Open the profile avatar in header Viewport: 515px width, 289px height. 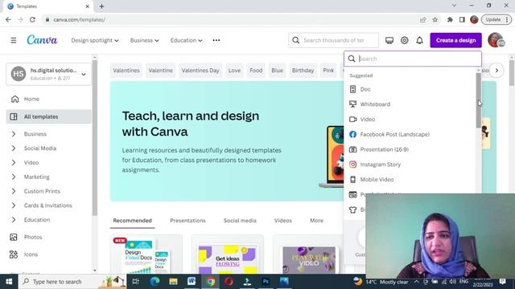pyautogui.click(x=496, y=40)
